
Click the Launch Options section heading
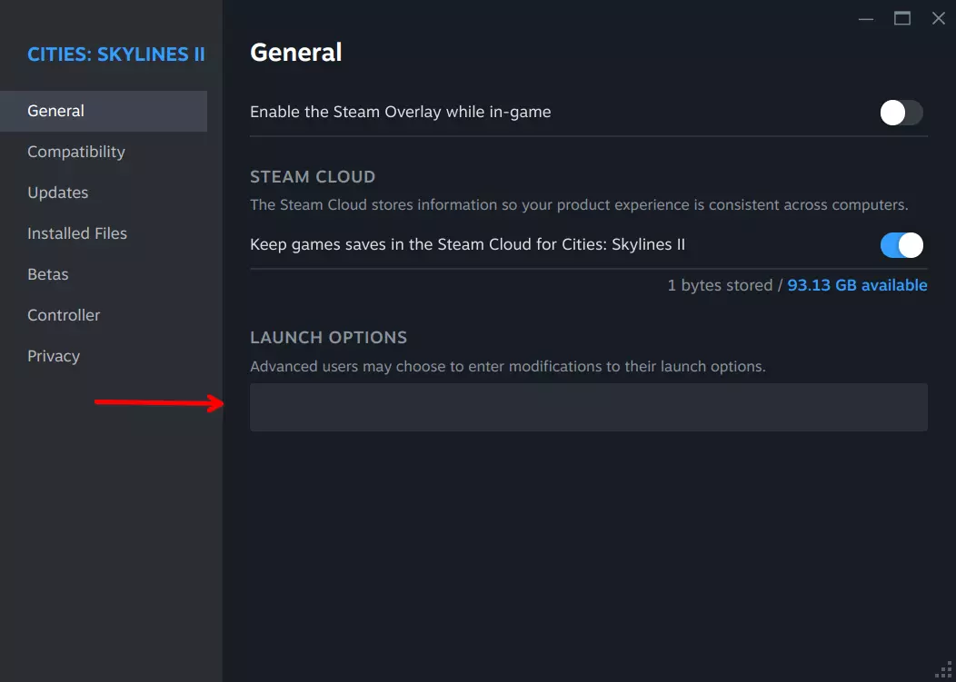328,337
